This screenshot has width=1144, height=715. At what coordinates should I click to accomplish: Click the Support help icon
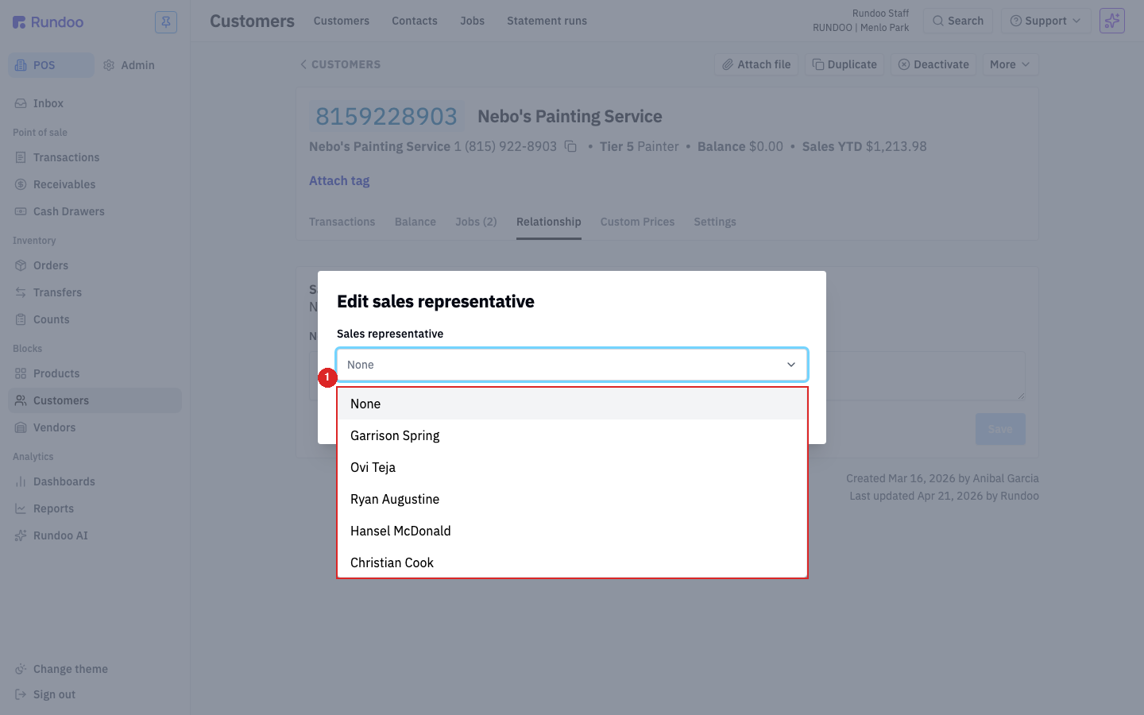1015,21
